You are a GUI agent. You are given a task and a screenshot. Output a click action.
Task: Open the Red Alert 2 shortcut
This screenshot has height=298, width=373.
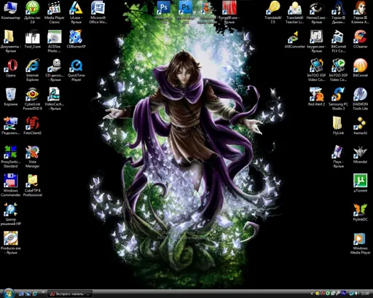coord(316,97)
